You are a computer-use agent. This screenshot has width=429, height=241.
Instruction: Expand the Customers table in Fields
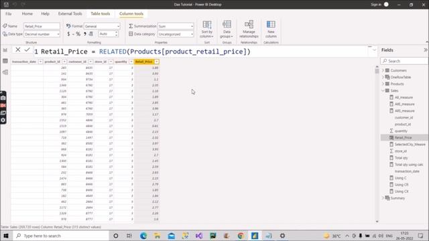coord(383,70)
